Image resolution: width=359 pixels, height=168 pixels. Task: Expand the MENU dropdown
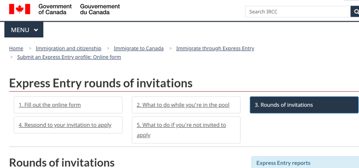(24, 30)
